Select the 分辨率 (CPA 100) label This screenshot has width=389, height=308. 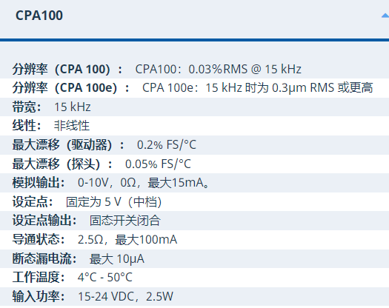[x=67, y=69]
